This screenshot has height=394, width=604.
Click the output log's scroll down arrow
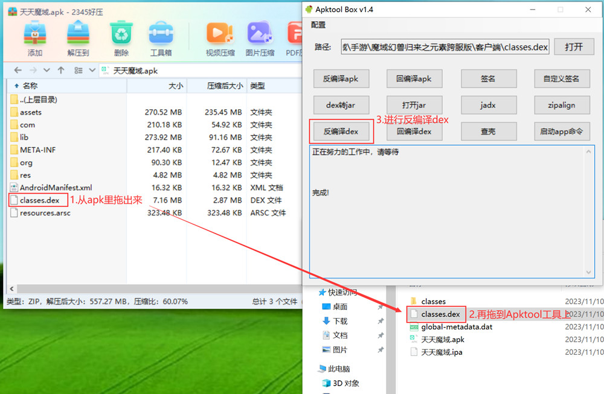(588, 272)
